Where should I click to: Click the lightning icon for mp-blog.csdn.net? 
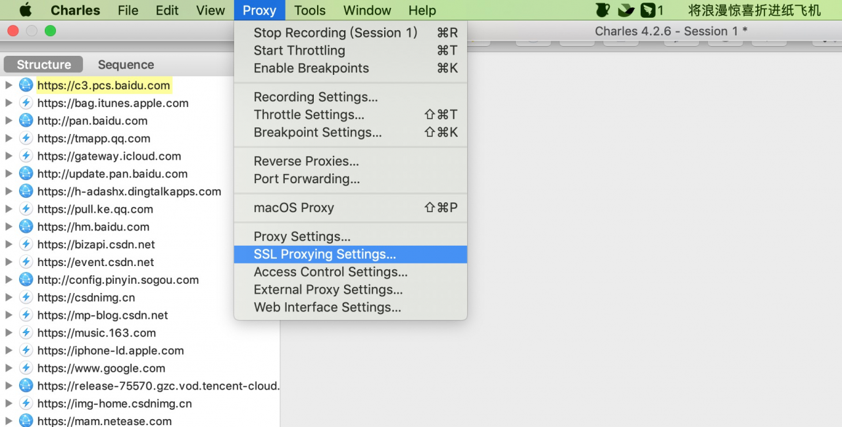(x=26, y=315)
